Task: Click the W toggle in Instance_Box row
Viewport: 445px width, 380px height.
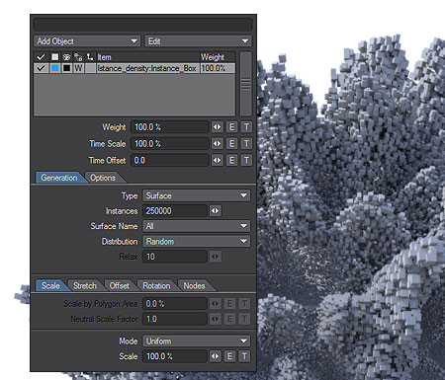Action: click(78, 68)
